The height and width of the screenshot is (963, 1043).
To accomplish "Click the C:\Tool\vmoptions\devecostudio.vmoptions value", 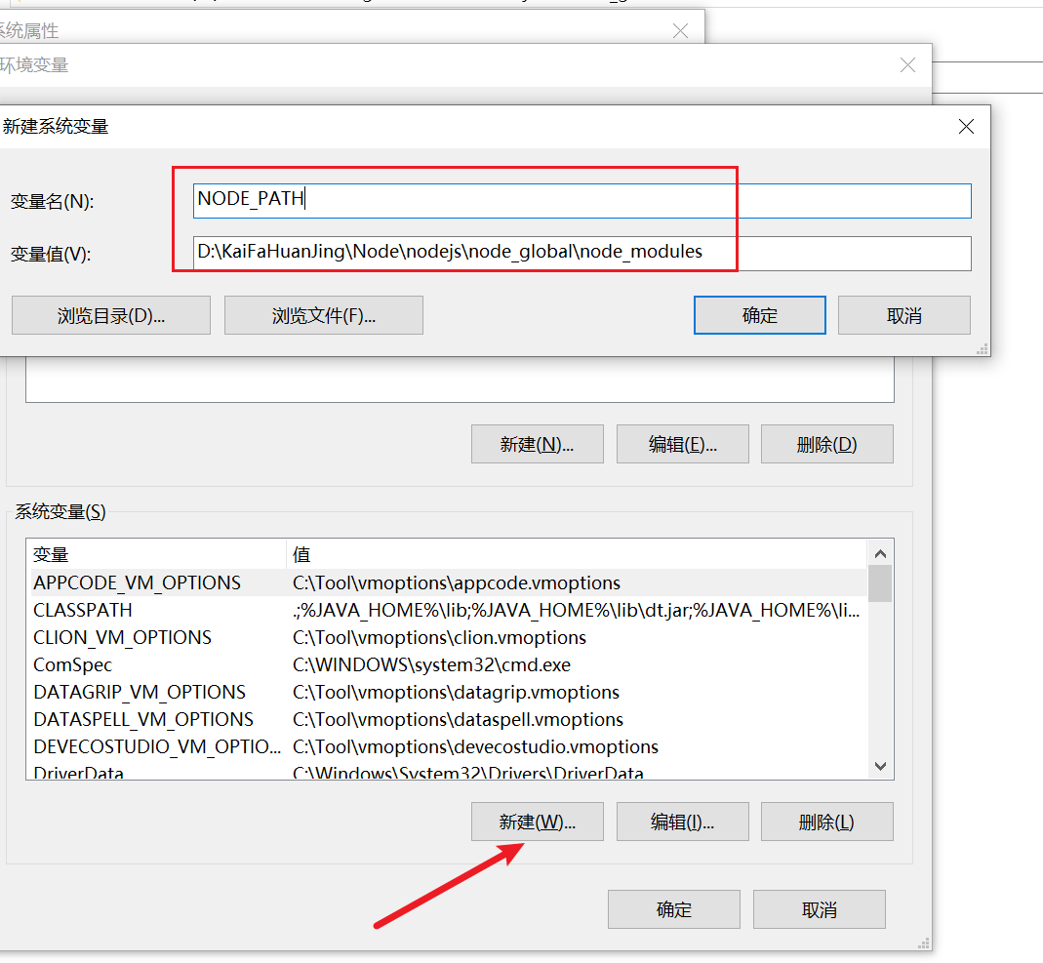I will pos(475,746).
